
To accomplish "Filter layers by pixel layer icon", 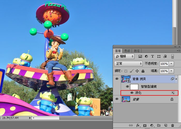I will [x=140, y=56].
